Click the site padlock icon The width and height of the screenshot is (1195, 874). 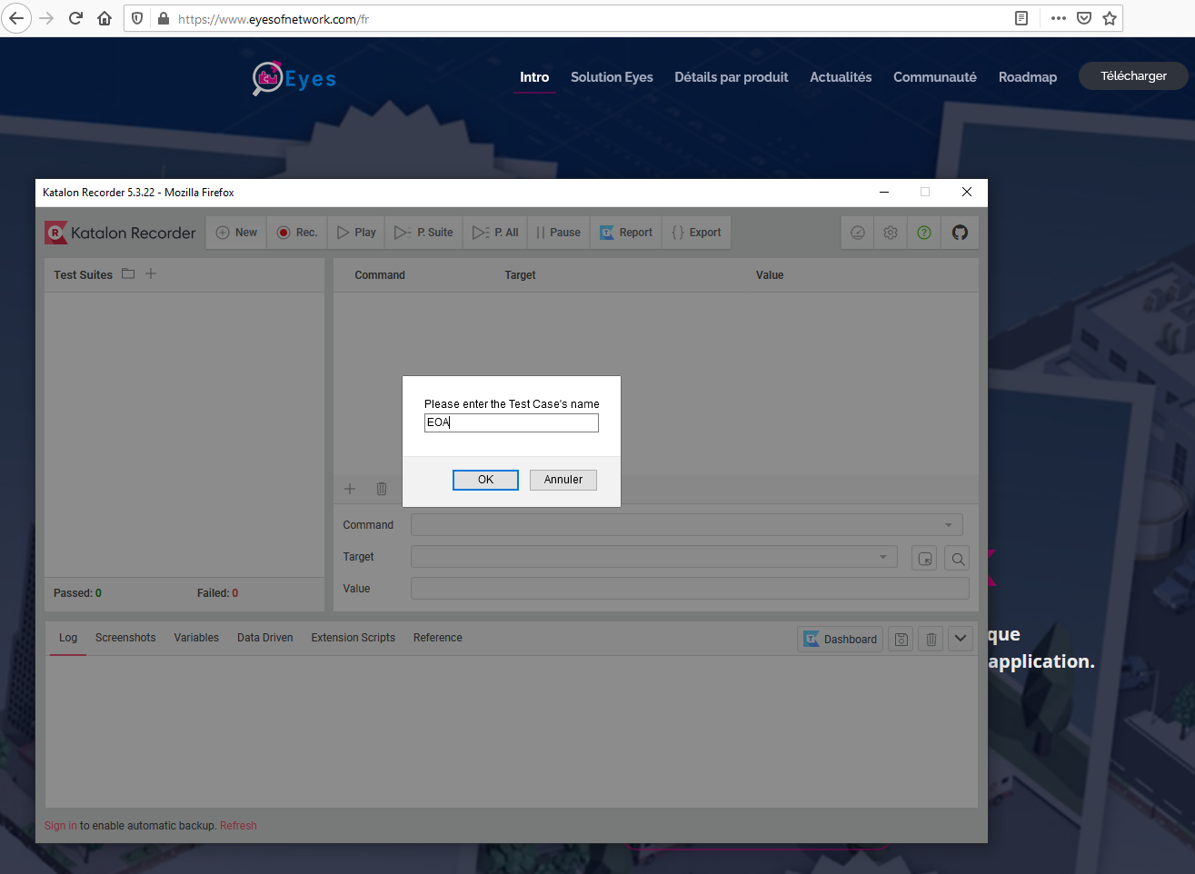coord(164,18)
